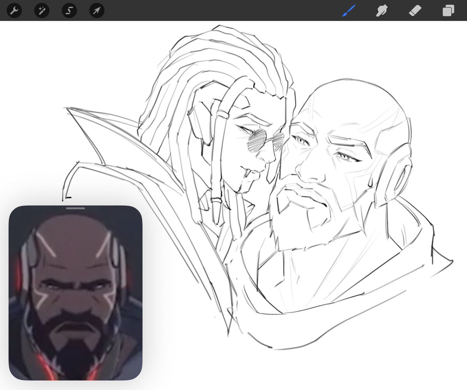
Task: Open the Actions wrench menu
Action: pyautogui.click(x=14, y=11)
